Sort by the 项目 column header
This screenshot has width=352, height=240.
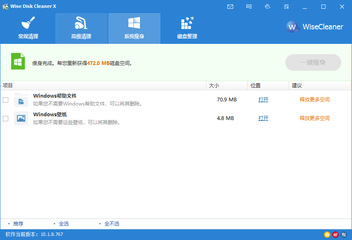103,86
